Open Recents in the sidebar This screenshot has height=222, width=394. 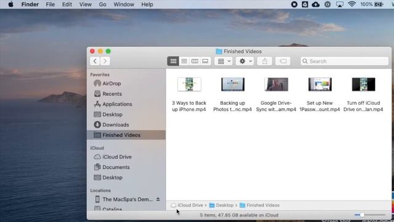126,94
